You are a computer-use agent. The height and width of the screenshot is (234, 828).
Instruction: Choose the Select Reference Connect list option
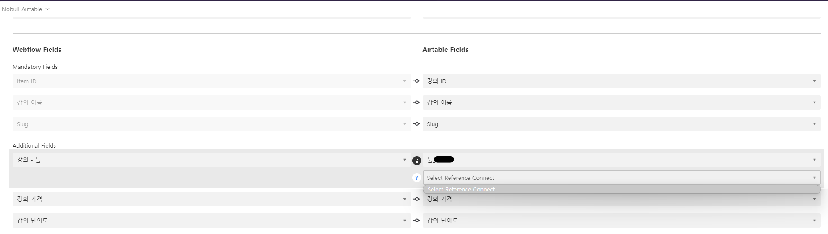(x=621, y=190)
